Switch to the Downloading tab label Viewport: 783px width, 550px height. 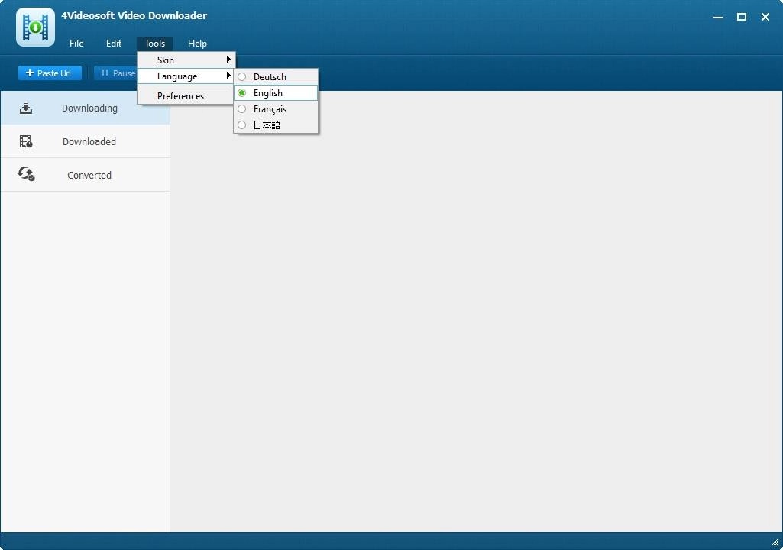point(90,108)
